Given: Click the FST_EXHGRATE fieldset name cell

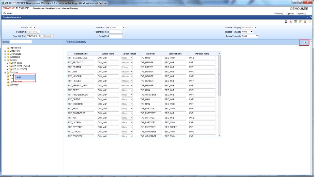Looking at the screenshot, I should (81, 104).
